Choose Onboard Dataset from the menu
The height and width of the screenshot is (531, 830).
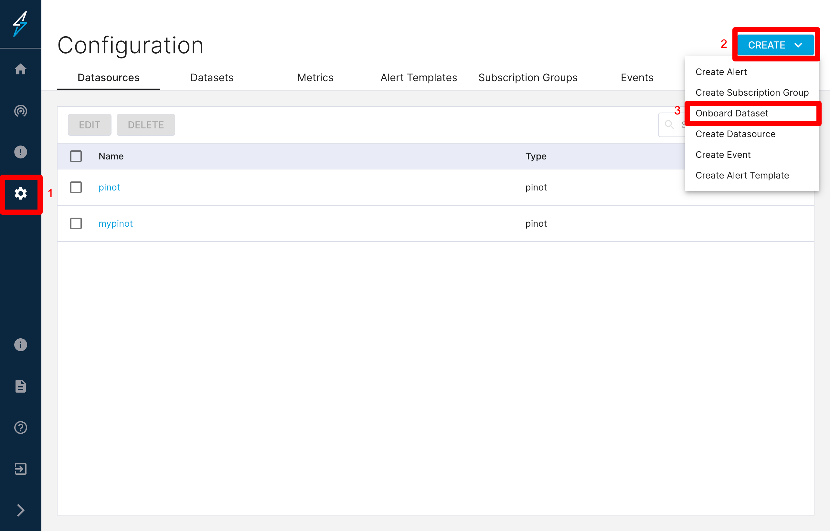click(732, 113)
